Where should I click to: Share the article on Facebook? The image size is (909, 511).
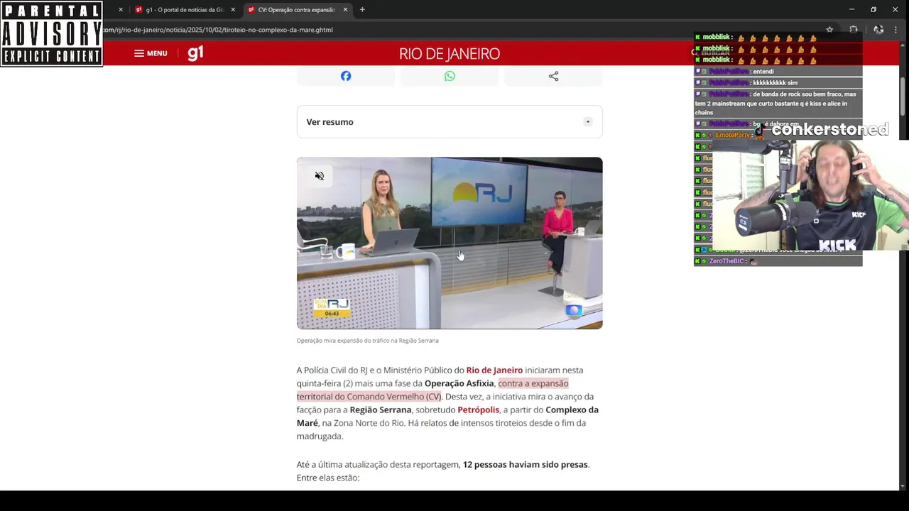346,76
